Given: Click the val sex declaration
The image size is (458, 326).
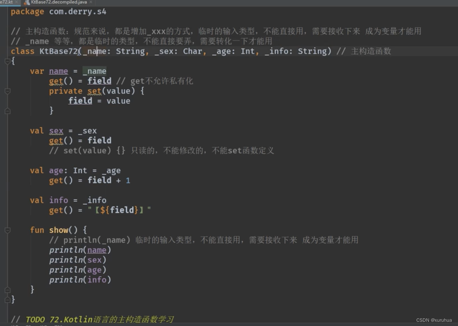Looking at the screenshot, I should tap(63, 131).
